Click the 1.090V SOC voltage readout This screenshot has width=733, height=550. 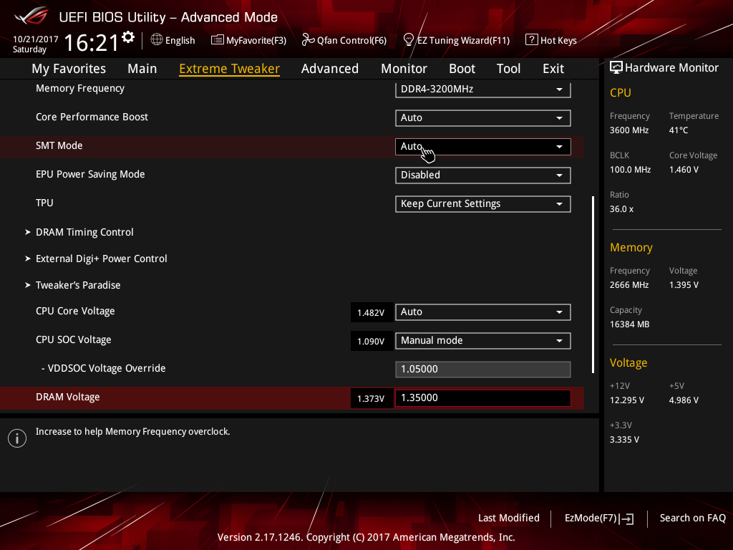(372, 341)
